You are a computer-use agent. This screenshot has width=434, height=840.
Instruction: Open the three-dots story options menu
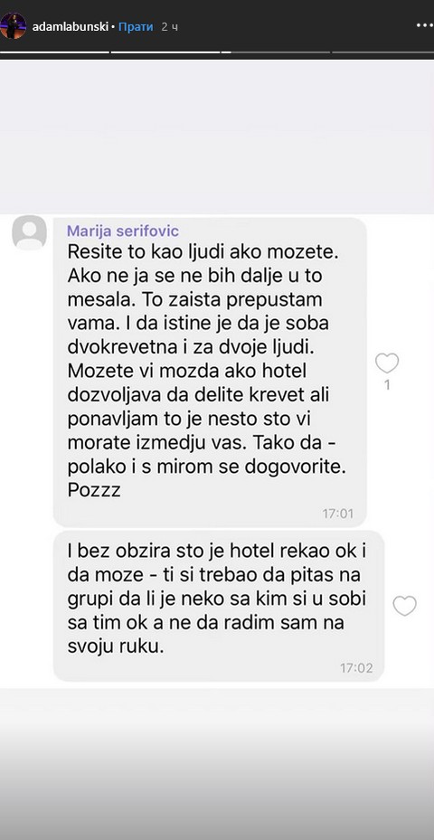425,25
